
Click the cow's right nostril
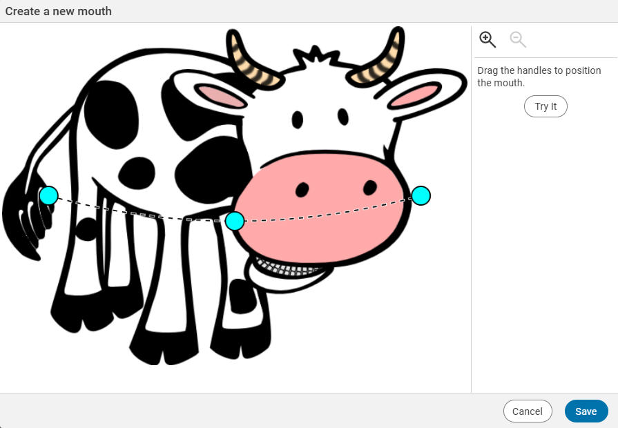tap(370, 187)
